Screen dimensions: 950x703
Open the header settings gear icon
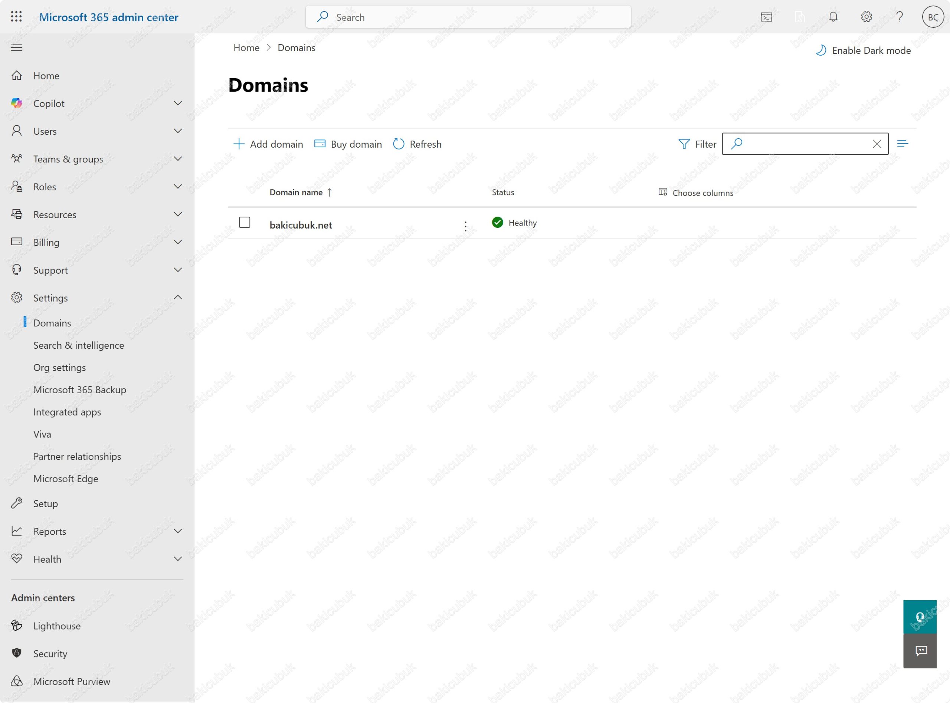point(866,17)
